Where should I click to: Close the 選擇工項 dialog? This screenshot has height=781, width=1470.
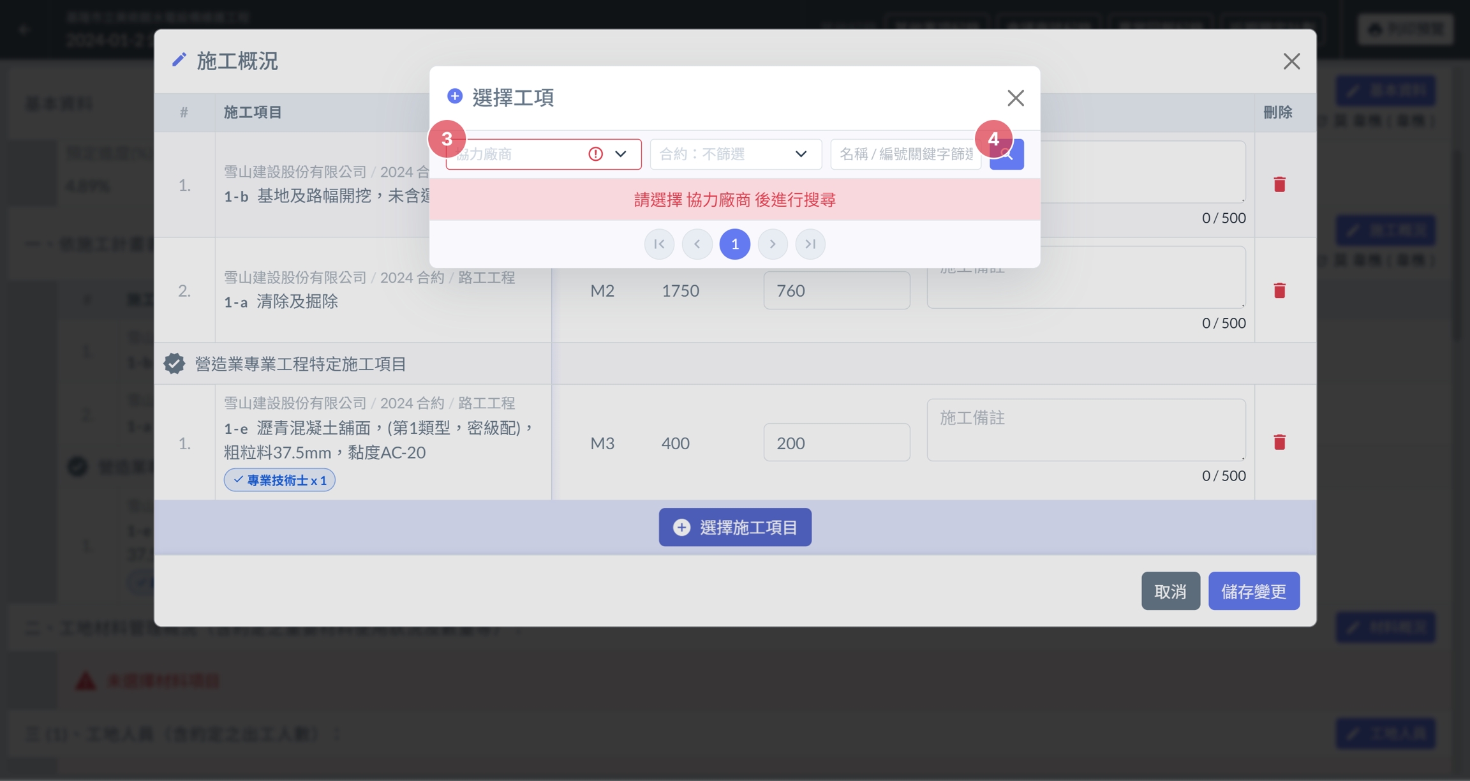1015,98
